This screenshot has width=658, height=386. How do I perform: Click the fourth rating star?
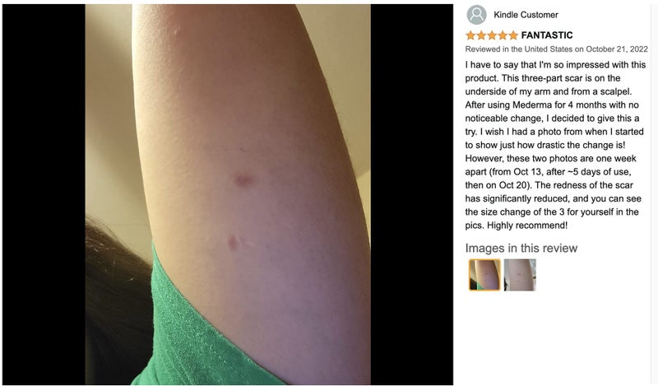[x=503, y=35]
